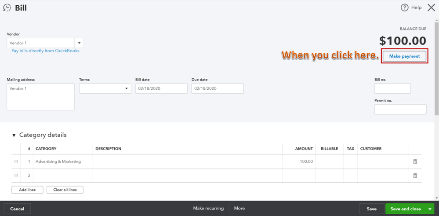Click the Mailing address text box
439x216 pixels.
click(40, 97)
